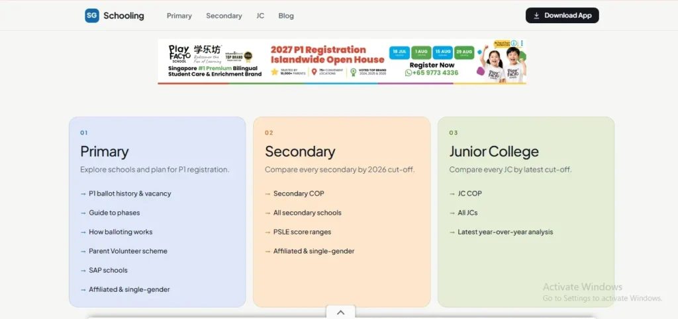Click the arrow icon before JC COP
Screen dimensions: 678x319
(452, 194)
